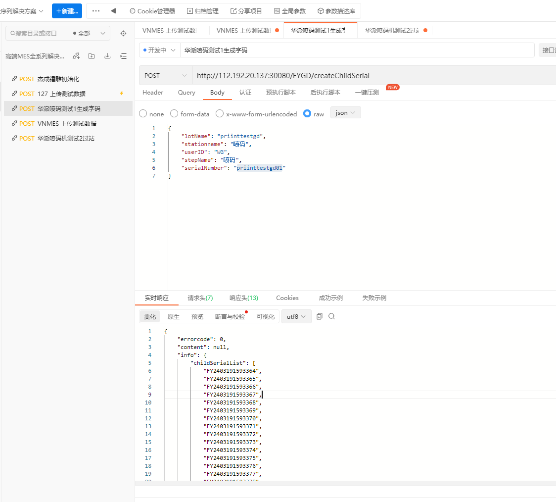Choose form-data body type
The height and width of the screenshot is (502, 556).
[x=174, y=114]
